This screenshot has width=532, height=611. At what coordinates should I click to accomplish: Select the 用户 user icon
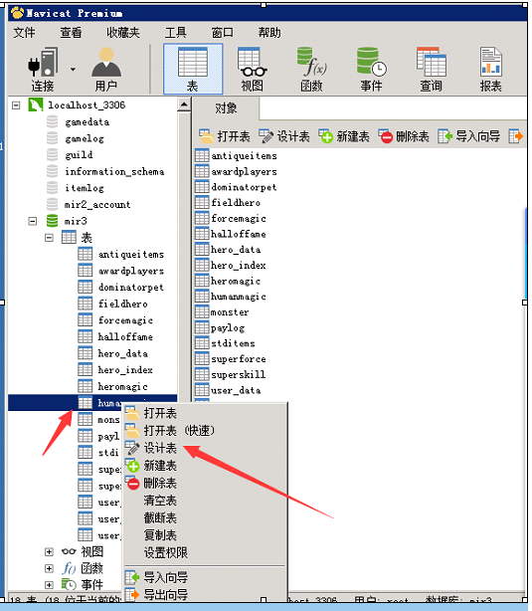pos(106,70)
